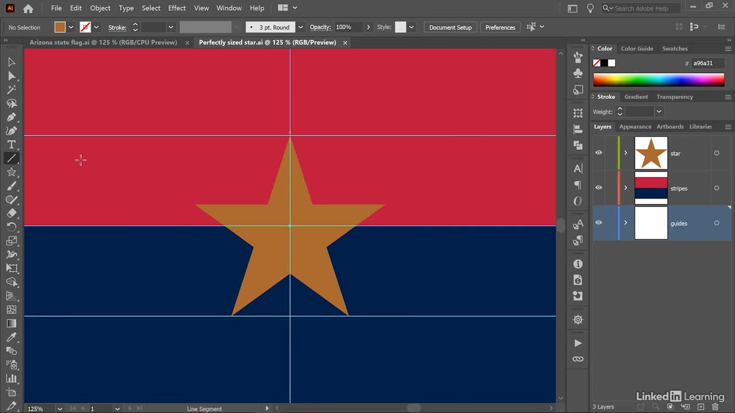Open the Actions panel play icon
Viewport: 735px width, 413px height.
tap(578, 343)
